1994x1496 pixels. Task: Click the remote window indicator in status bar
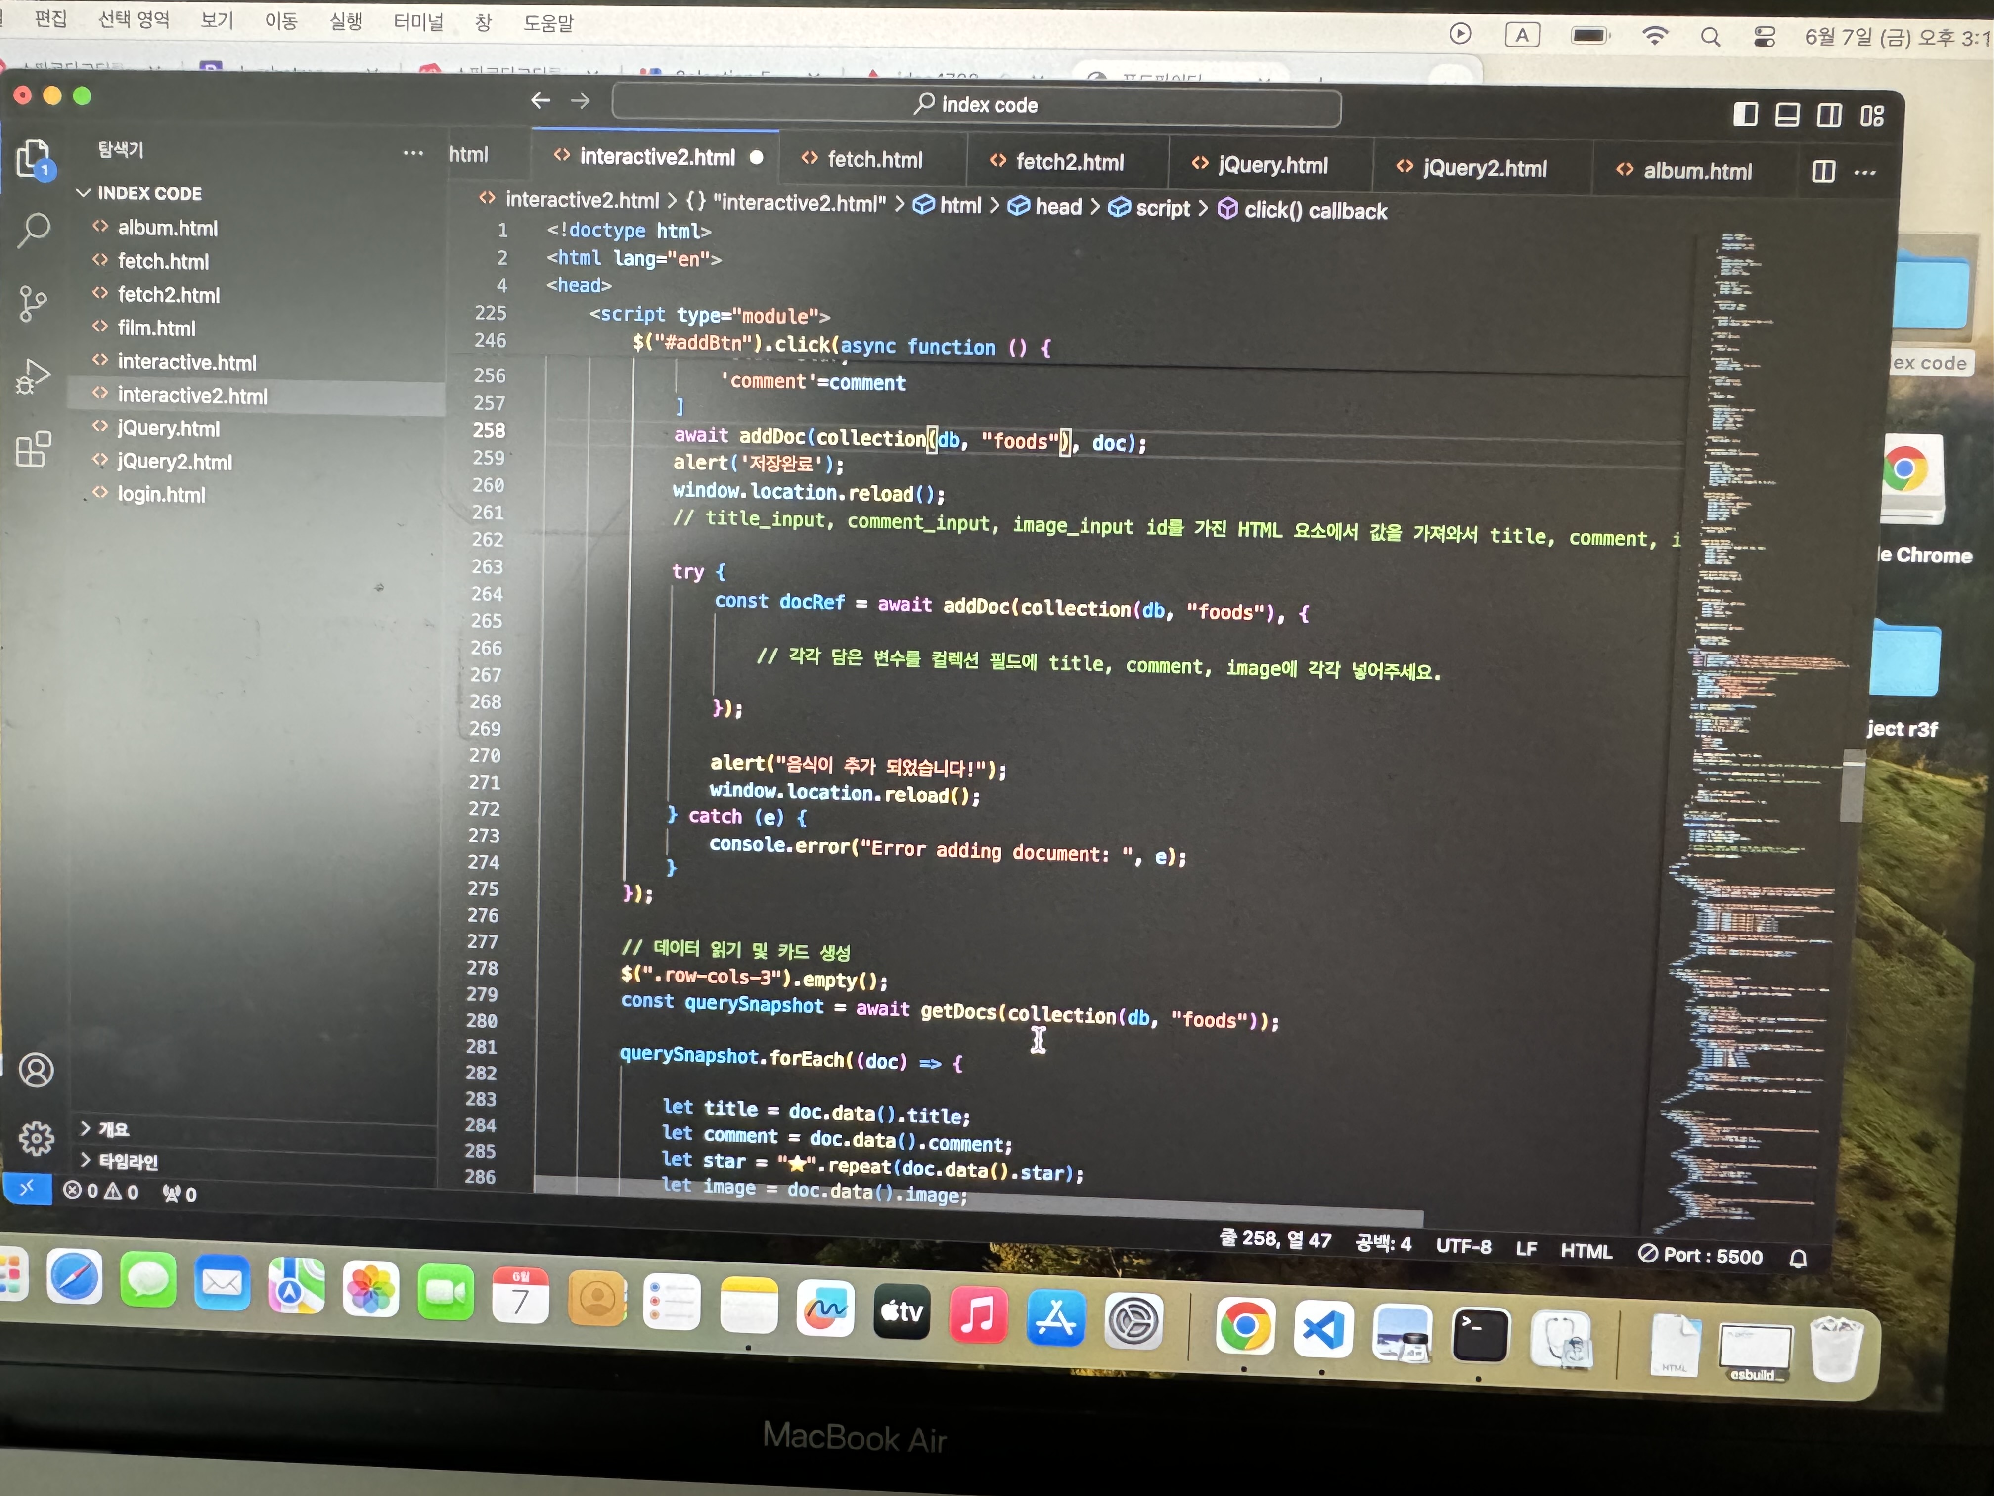pyautogui.click(x=26, y=1188)
